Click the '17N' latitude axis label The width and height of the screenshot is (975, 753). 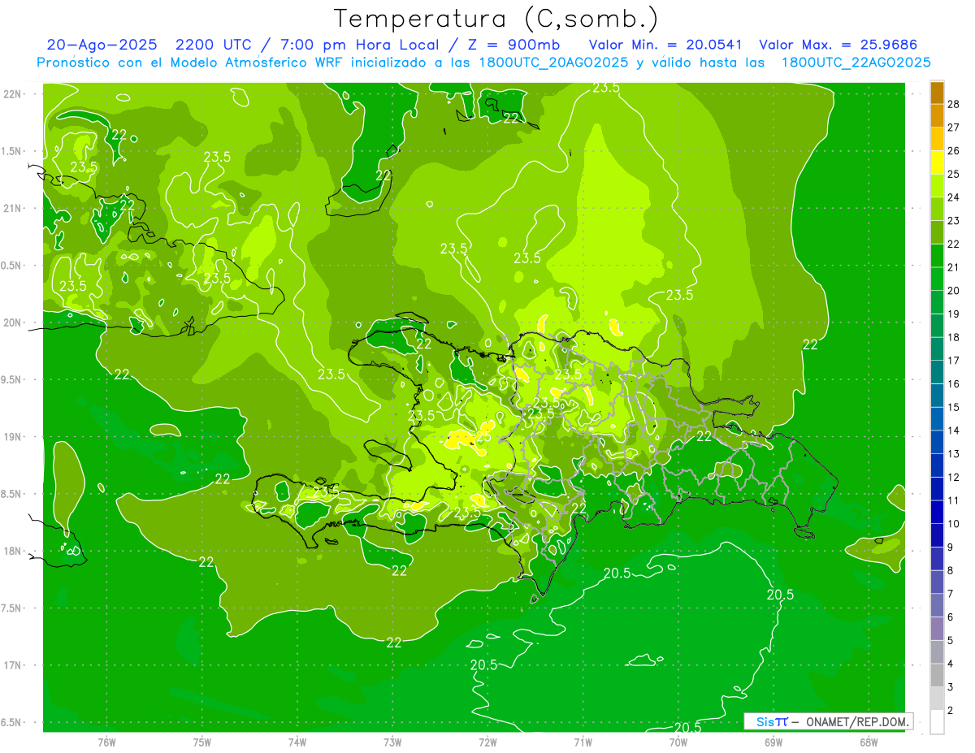(x=11, y=665)
